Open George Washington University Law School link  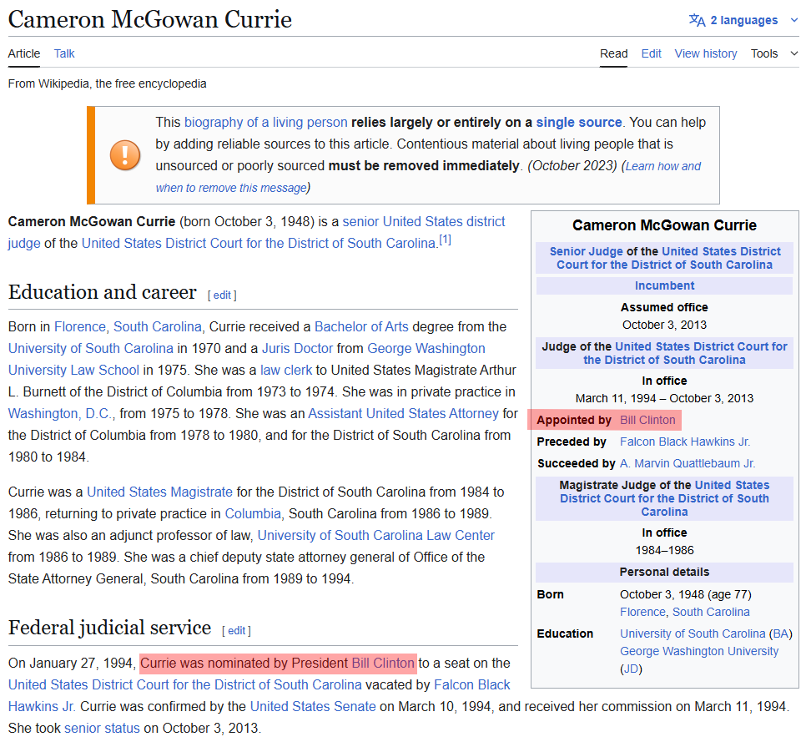tap(426, 349)
